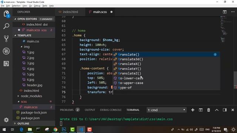Open Task View on taskbar
The height and width of the screenshot is (133, 237).
[13, 130]
